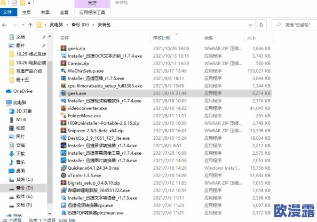Viewport: 317px width, 222px height.
Task: Click the 迅捷音频转换器 installer icon
Action: (x=64, y=146)
